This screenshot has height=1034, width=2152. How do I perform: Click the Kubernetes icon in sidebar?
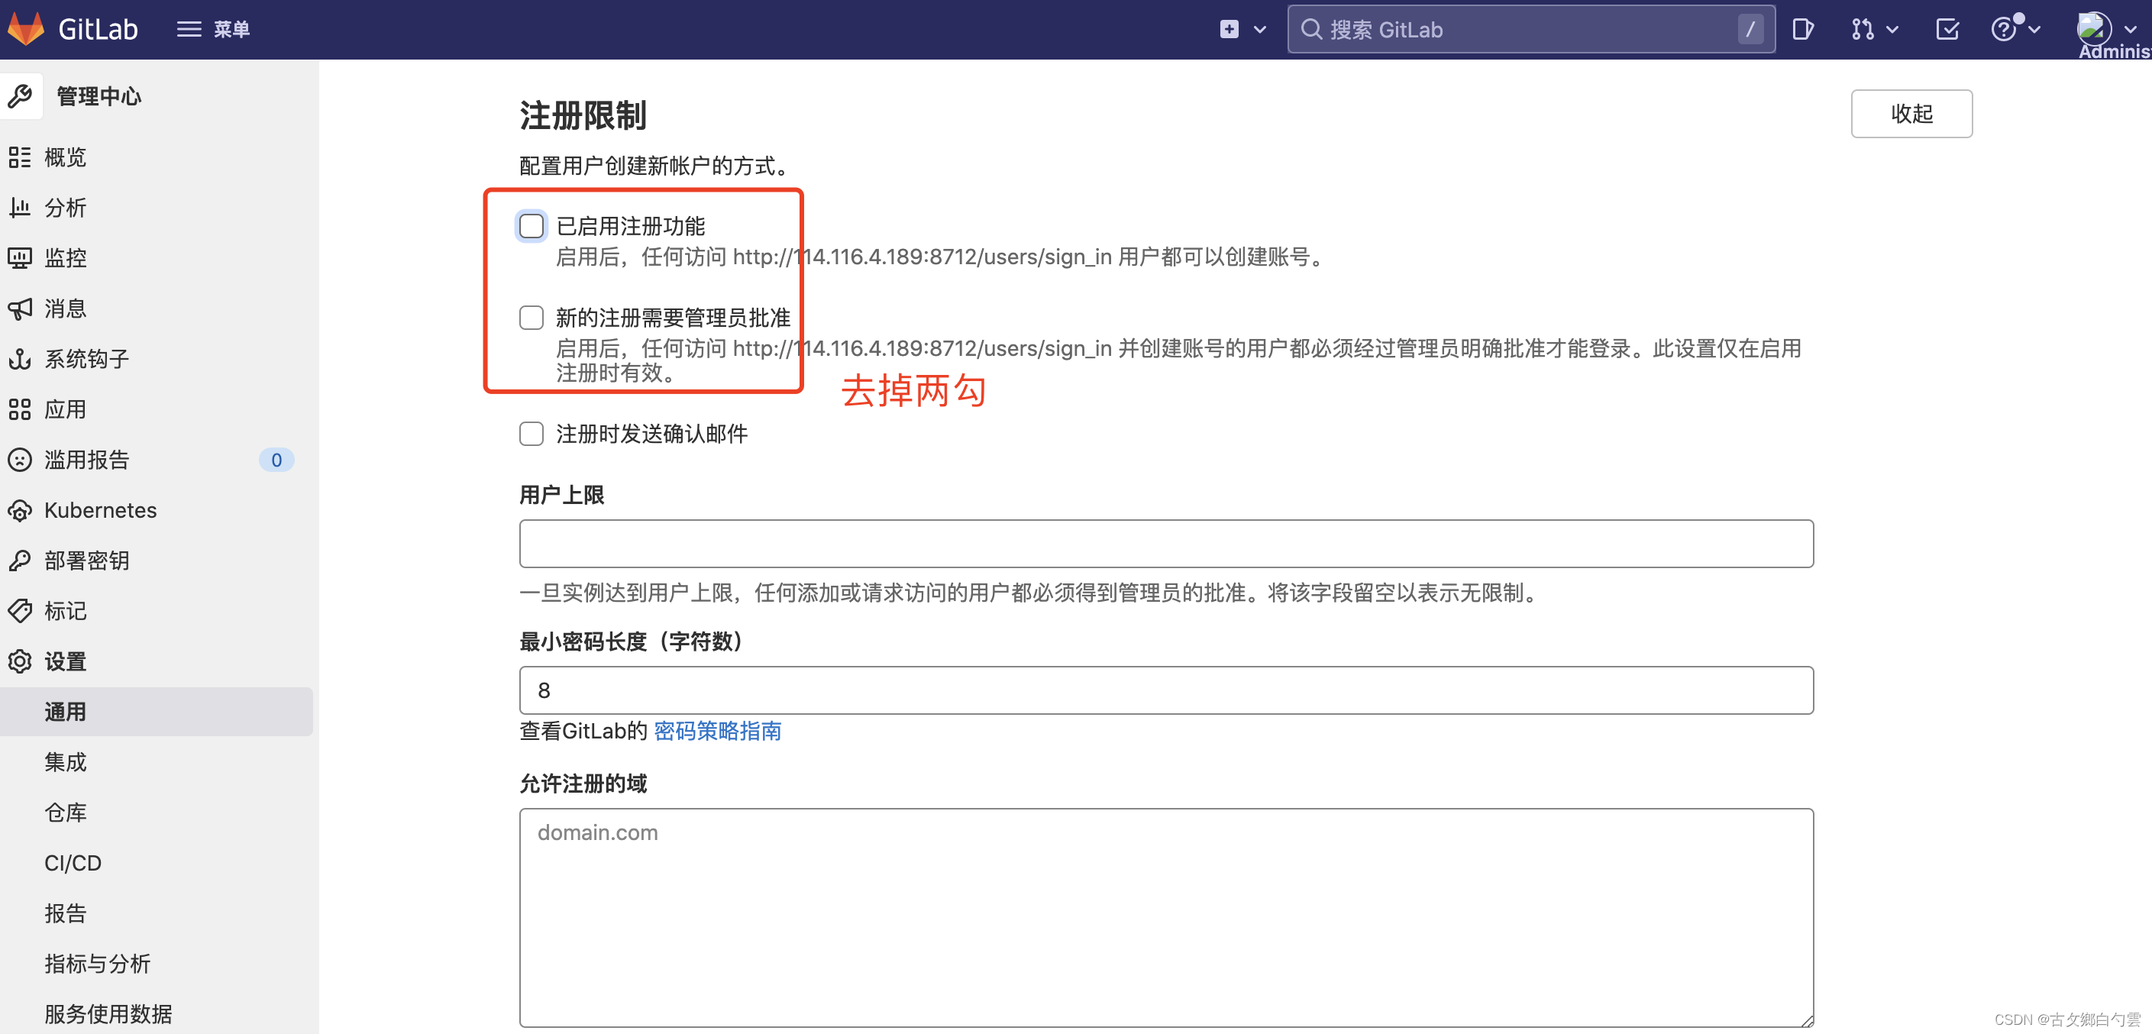20,510
